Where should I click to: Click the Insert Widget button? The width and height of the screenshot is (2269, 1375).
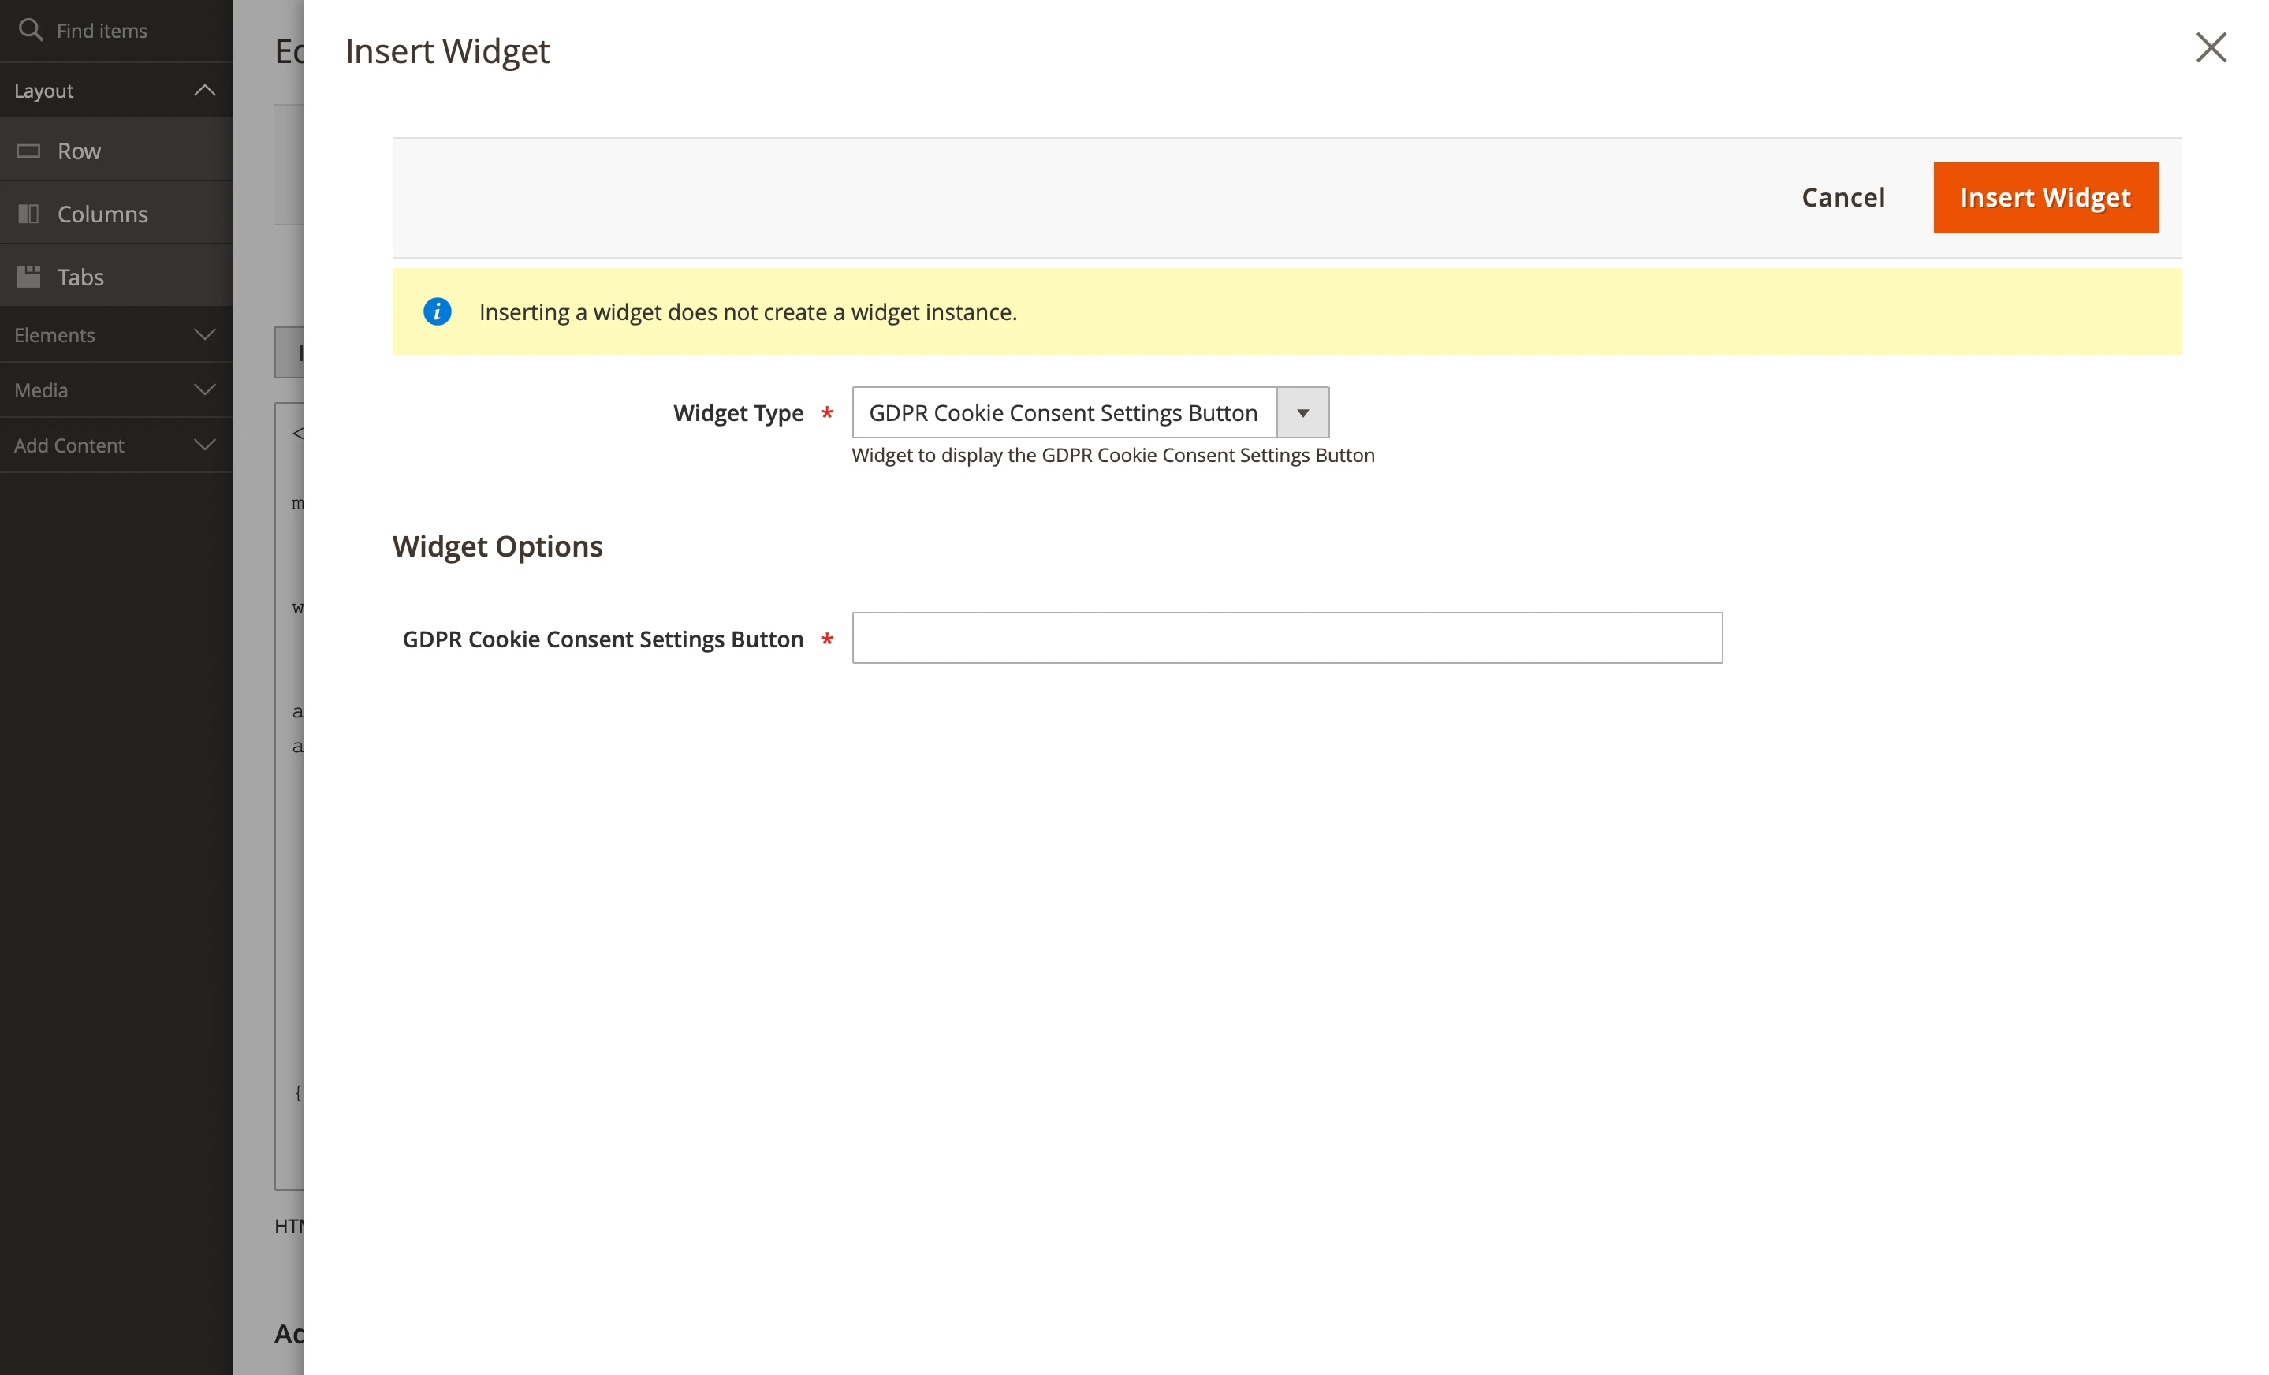click(x=2045, y=197)
